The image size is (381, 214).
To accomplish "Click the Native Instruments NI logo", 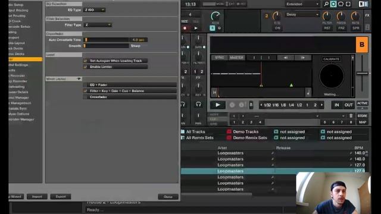I will 364,4.
